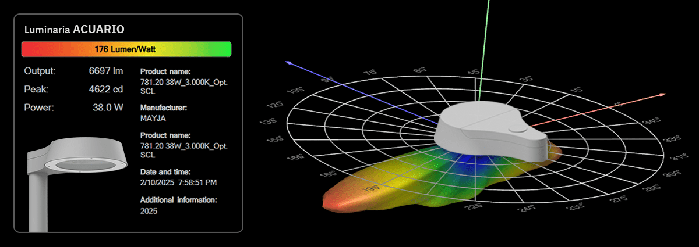This screenshot has width=699, height=247.
Task: Select the Luminaria ACUARIO title
Action: coord(74,29)
